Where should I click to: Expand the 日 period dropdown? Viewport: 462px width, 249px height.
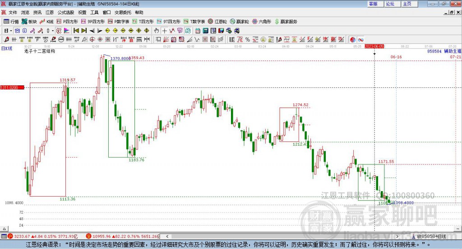11,31
